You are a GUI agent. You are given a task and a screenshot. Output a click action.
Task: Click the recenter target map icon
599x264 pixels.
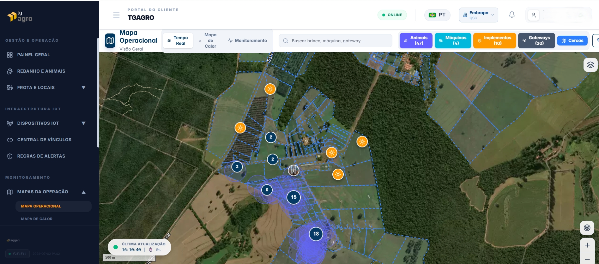[x=587, y=228]
